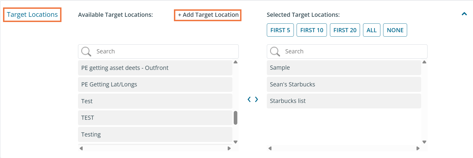This screenshot has height=158, width=473.
Task: Select ALL target locations
Action: [371, 30]
